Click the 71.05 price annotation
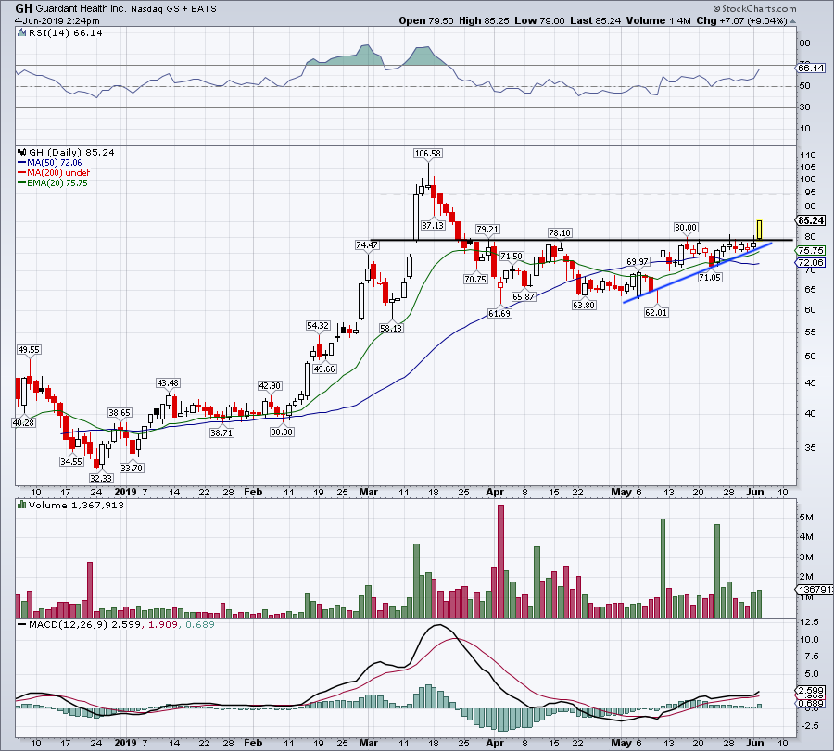 coord(710,278)
